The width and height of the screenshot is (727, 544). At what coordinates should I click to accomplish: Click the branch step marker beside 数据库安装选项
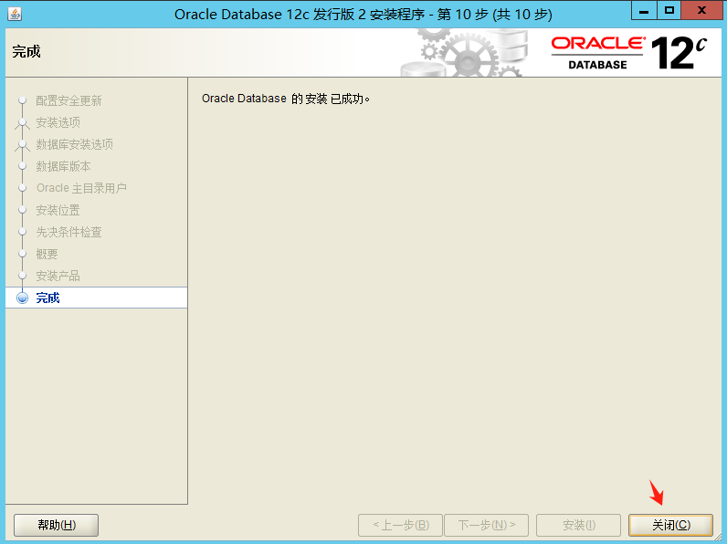click(x=22, y=145)
